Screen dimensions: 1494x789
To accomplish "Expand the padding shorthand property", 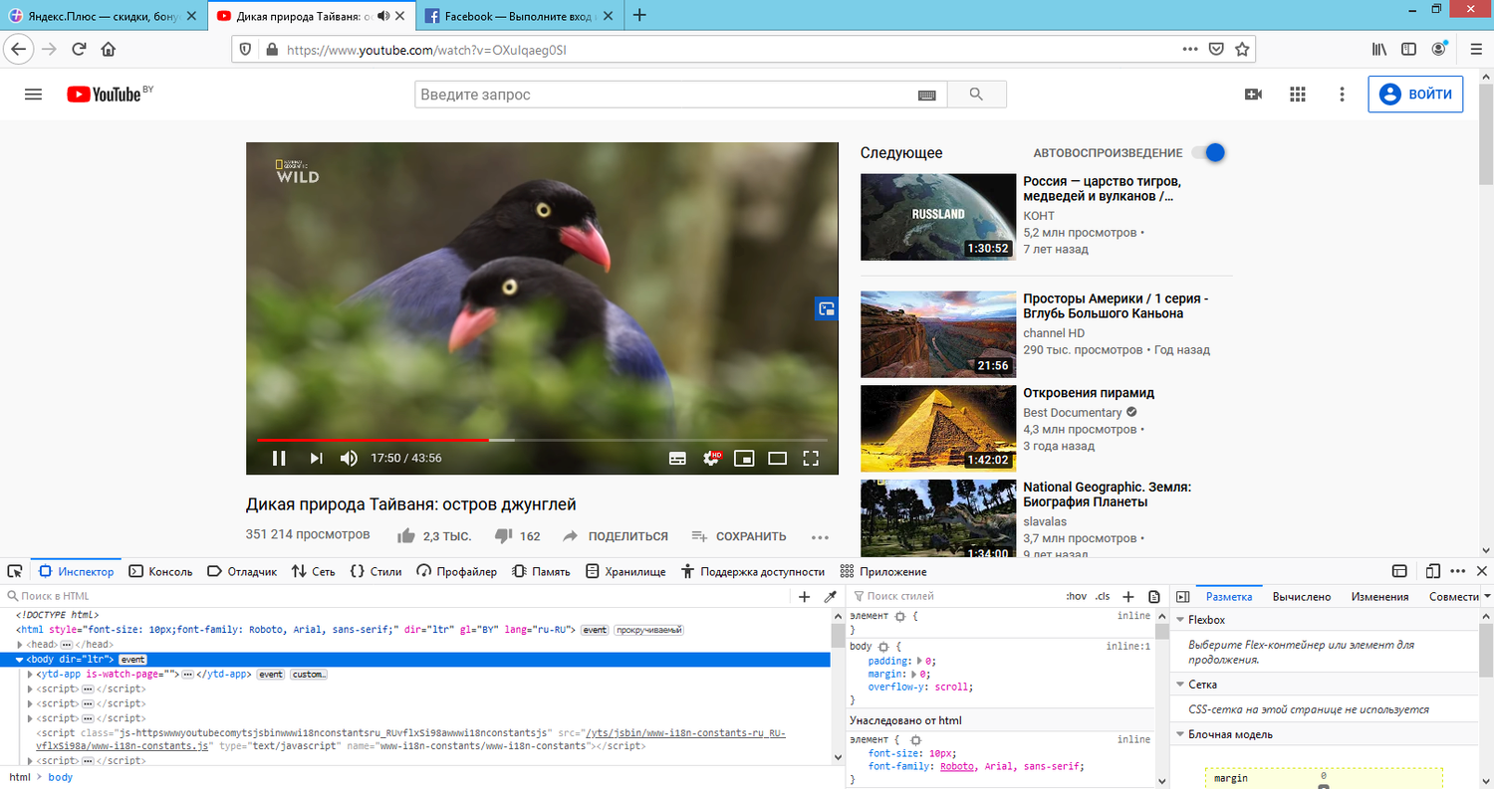I will tap(919, 661).
